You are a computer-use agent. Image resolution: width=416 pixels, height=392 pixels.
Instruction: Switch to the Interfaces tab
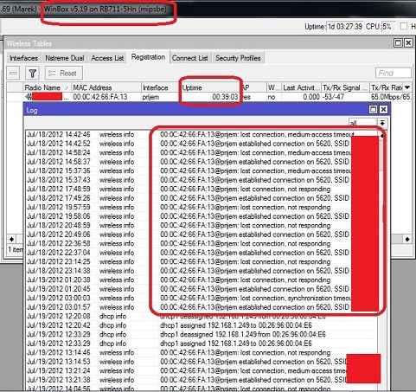click(x=23, y=58)
